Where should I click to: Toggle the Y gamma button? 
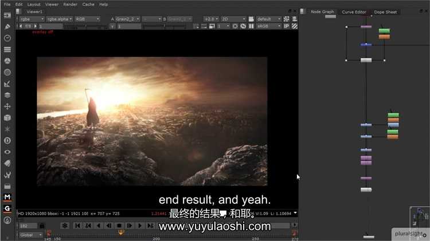click(112, 26)
